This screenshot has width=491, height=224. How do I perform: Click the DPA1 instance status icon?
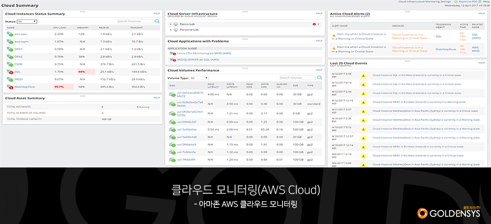pyautogui.click(x=10, y=49)
